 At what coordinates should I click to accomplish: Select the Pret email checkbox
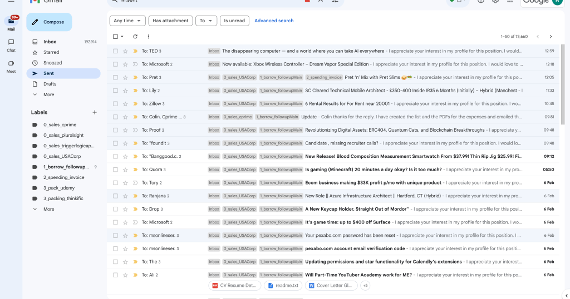(x=115, y=77)
